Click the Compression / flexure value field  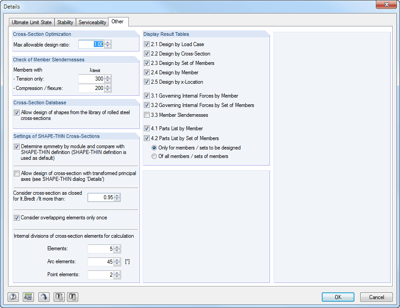[91, 88]
